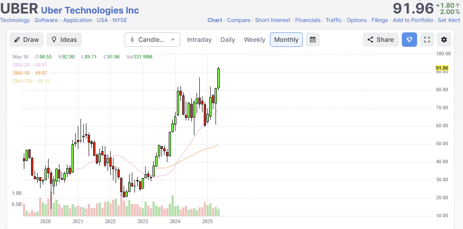Click the 50.00 price axis label
Image resolution: width=463 pixels, height=229 pixels.
click(x=442, y=144)
